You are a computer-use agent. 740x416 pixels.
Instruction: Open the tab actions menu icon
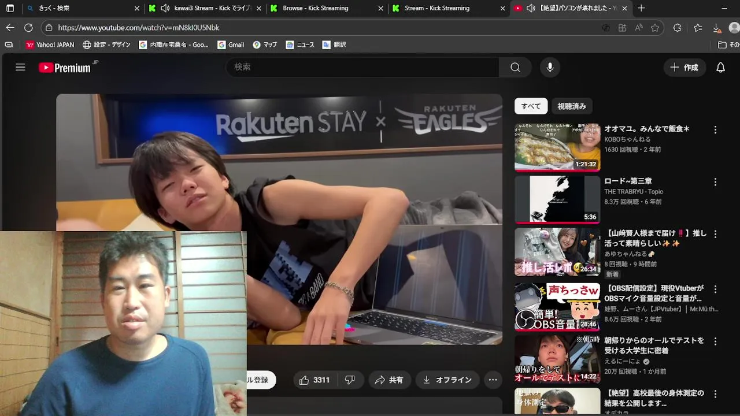click(x=10, y=8)
